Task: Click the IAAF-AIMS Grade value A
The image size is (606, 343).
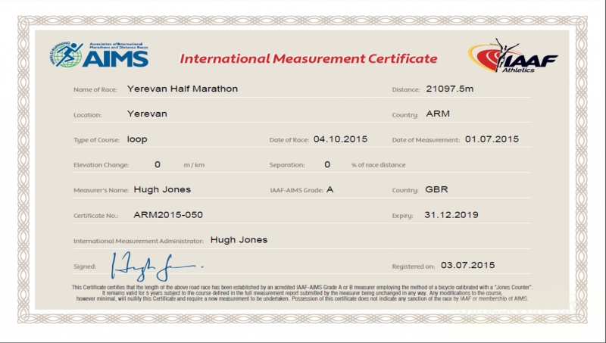Action: pos(330,189)
